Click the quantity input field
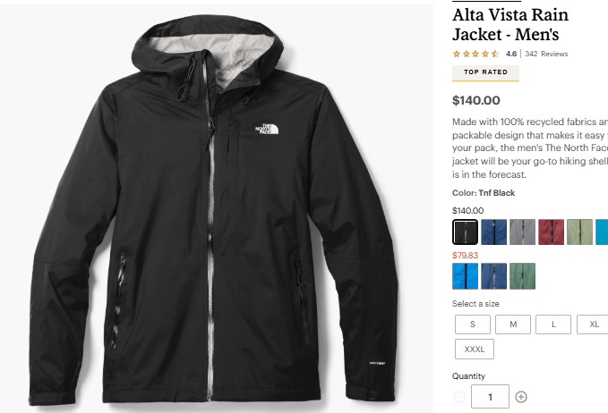 coord(490,396)
